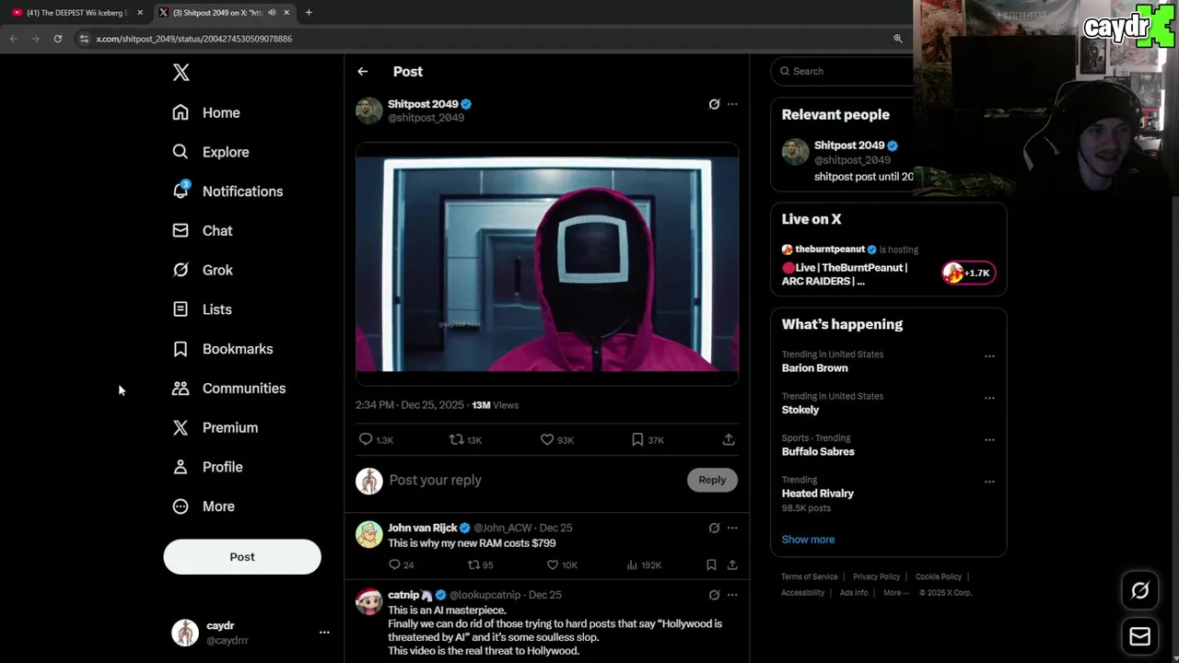Open Profile in the sidebar
The height and width of the screenshot is (663, 1179).
pyautogui.click(x=207, y=467)
